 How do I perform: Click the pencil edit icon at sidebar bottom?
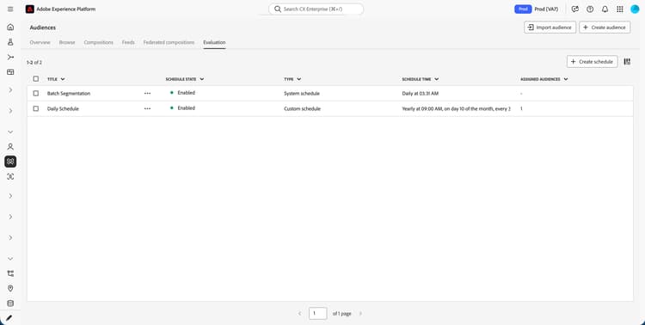pyautogui.click(x=9, y=318)
